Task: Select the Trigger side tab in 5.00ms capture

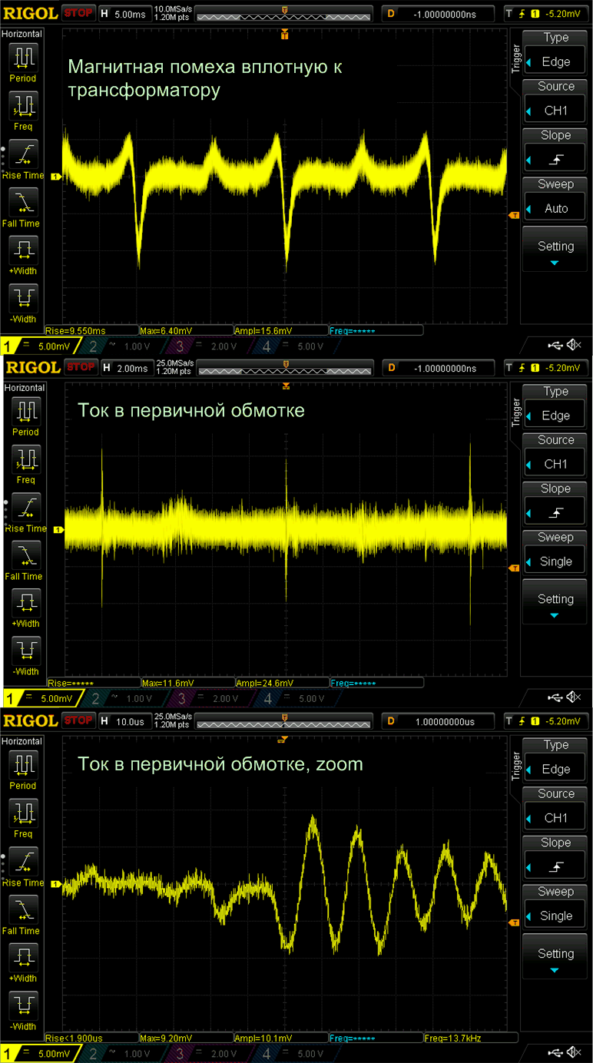Action: click(x=516, y=58)
